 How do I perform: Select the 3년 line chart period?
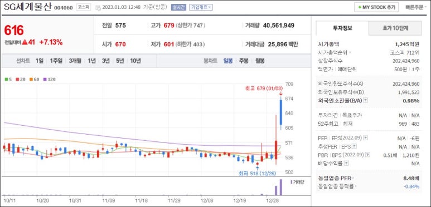[x=106, y=61]
